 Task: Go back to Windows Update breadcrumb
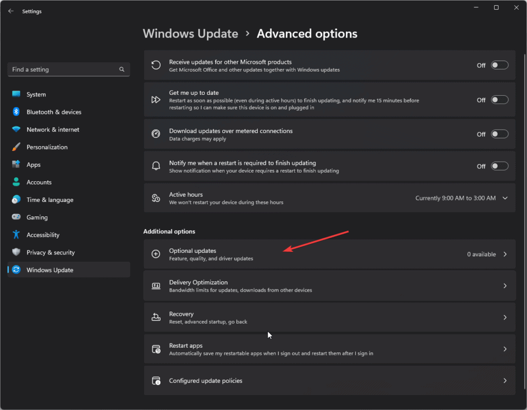[190, 33]
